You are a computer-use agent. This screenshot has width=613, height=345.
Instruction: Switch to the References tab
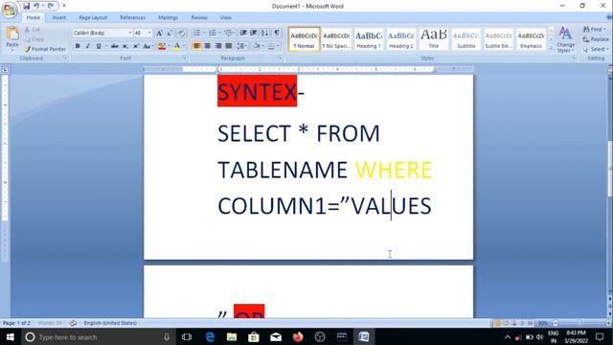[132, 17]
